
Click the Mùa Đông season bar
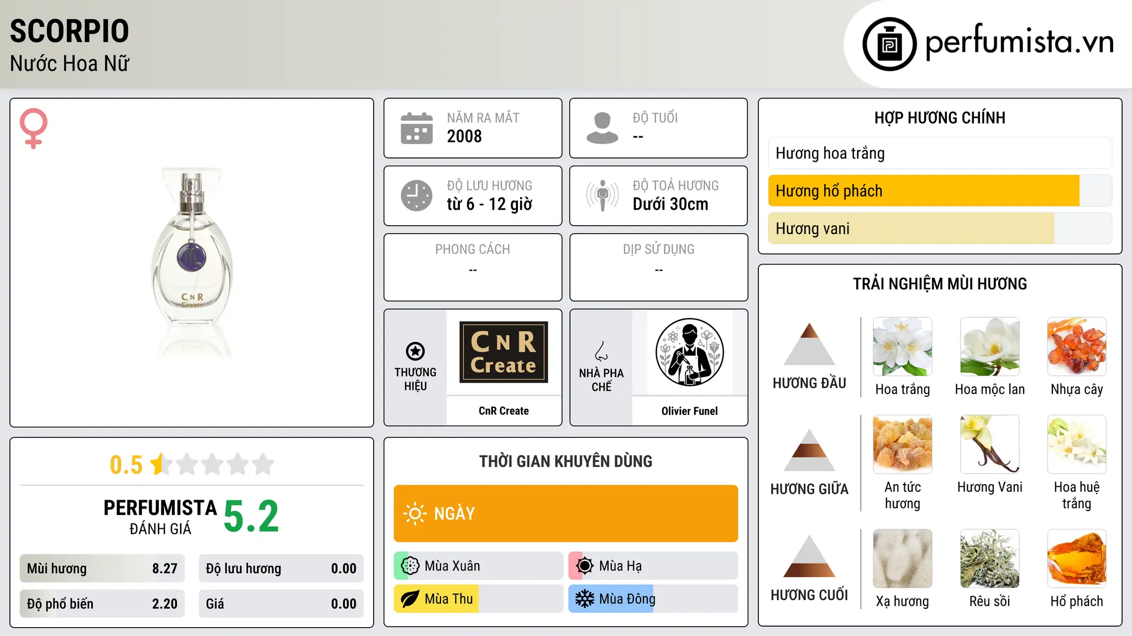coord(653,599)
